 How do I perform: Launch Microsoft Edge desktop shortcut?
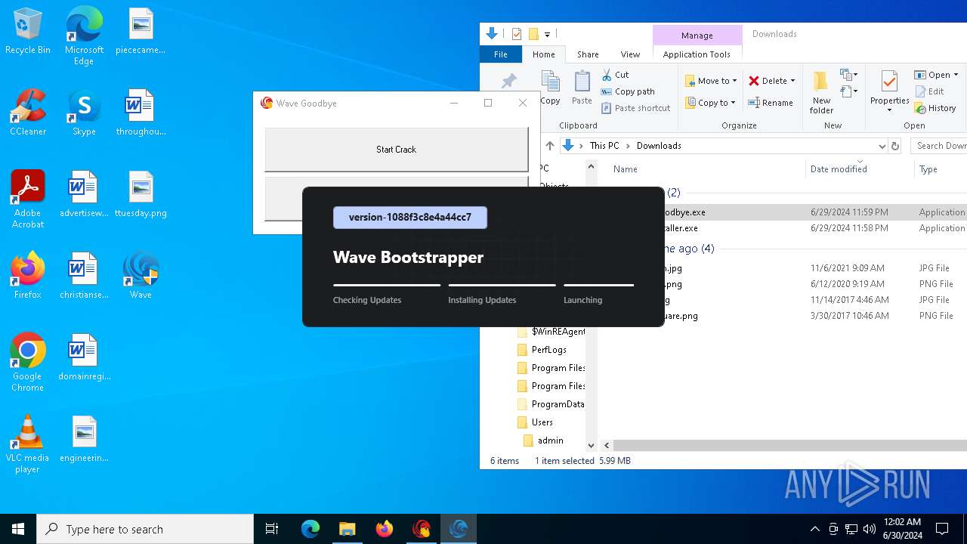click(x=84, y=36)
